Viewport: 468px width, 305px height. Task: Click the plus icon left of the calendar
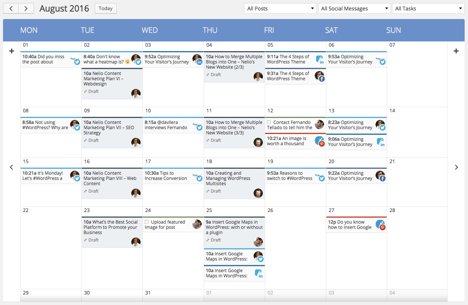pyautogui.click(x=12, y=51)
